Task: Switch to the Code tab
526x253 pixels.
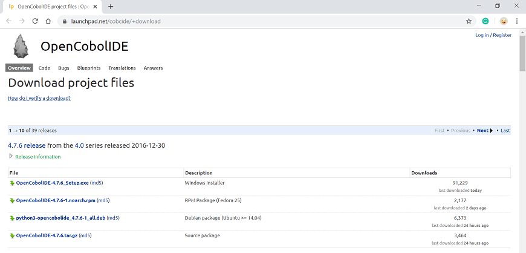Action: tap(44, 68)
